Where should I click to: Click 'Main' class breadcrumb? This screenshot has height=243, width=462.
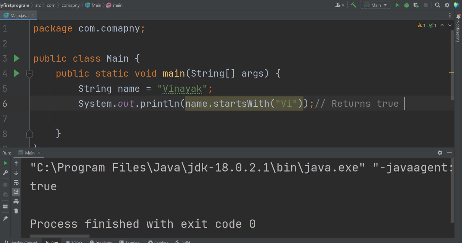(x=93, y=5)
